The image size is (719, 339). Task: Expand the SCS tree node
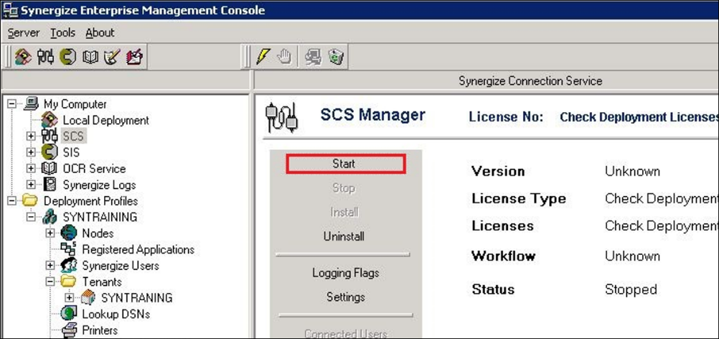(x=31, y=136)
